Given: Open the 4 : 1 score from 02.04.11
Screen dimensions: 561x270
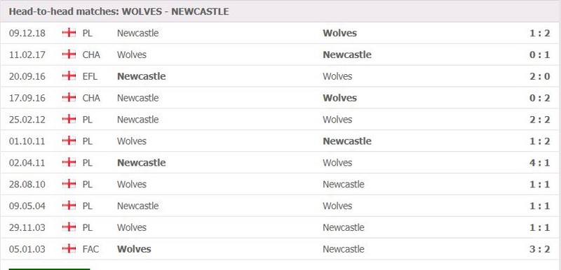Looking at the screenshot, I should coord(539,163).
